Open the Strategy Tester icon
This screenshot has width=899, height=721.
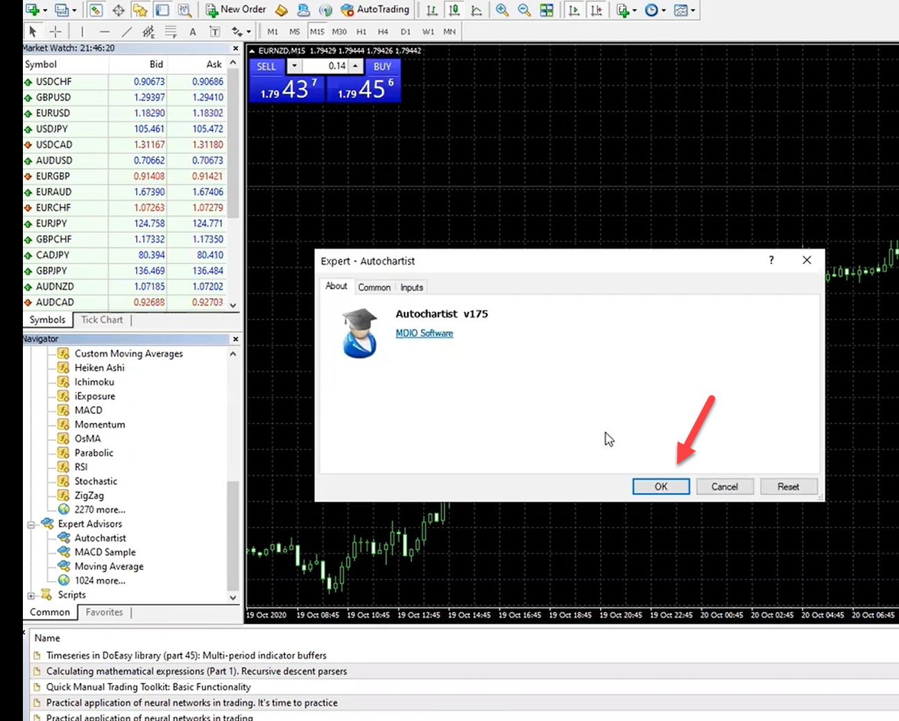(185, 10)
